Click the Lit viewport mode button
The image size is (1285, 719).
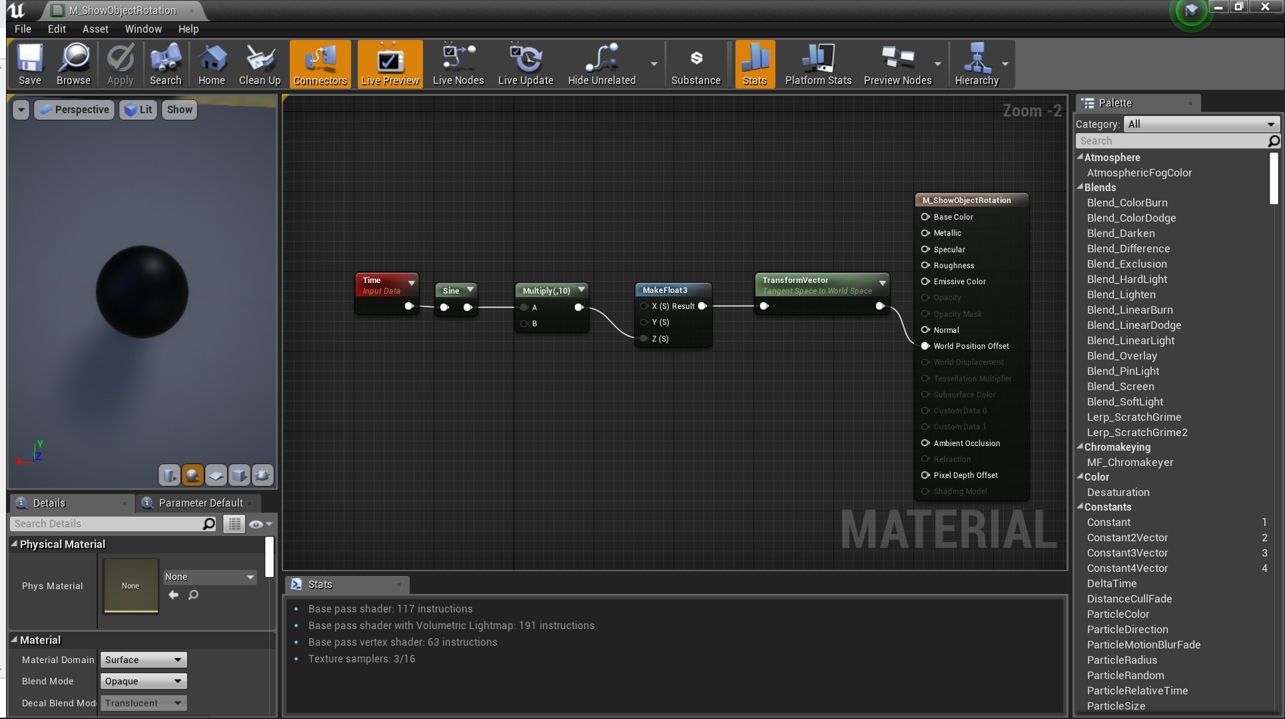[138, 109]
